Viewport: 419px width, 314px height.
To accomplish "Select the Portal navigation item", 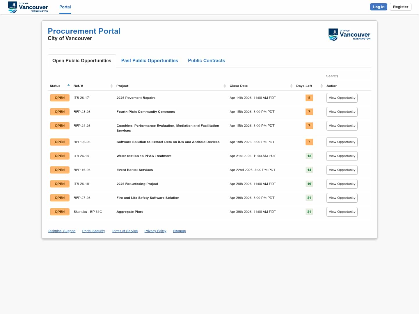I will point(65,7).
